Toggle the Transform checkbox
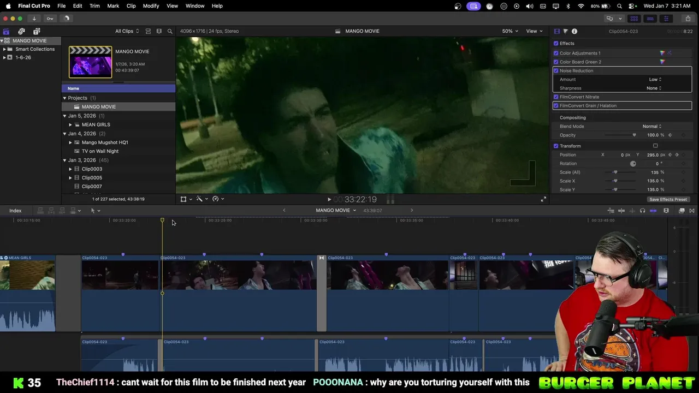This screenshot has width=699, height=393. coord(556,146)
